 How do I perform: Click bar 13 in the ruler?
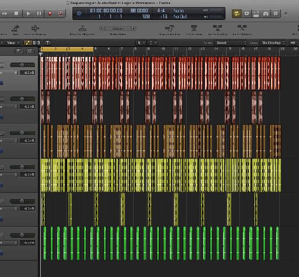coord(203,49)
